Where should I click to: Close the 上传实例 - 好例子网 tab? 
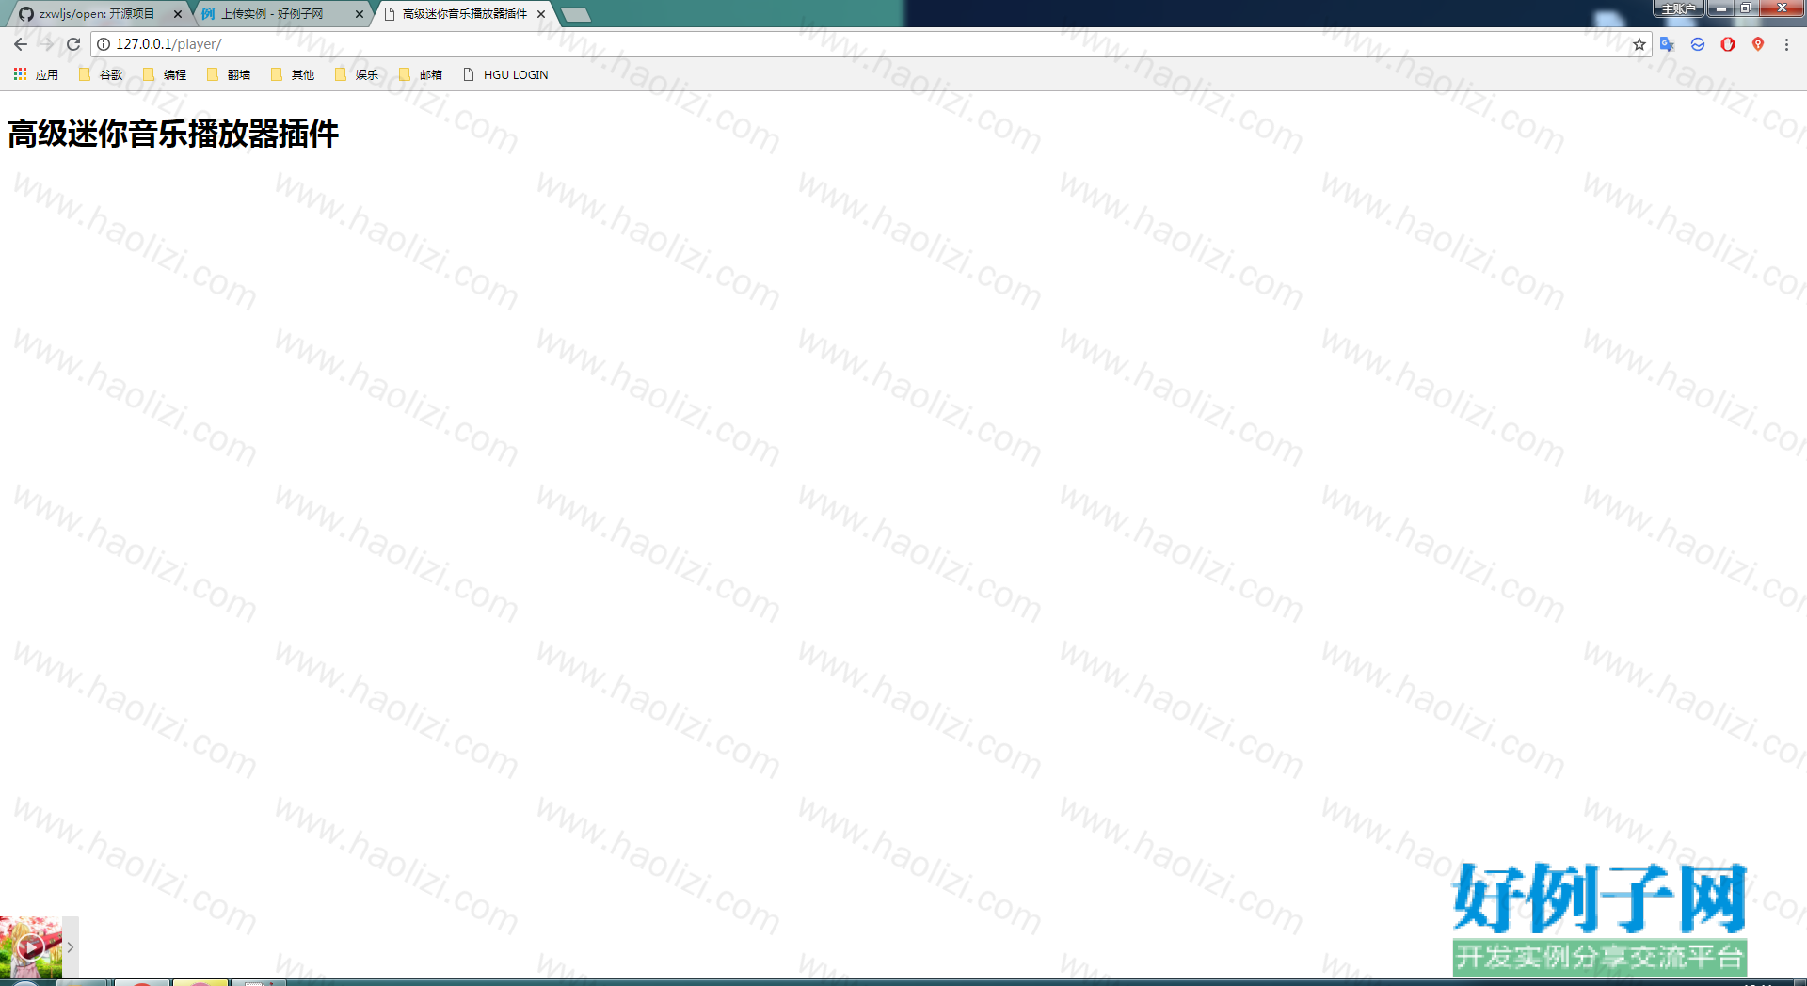[x=359, y=14]
